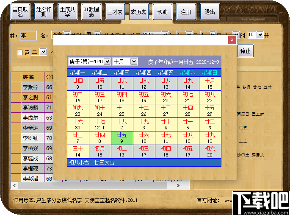This screenshot has width=290, height=215.
Task: Open the hour dropdown before 时
Action: (236, 35)
